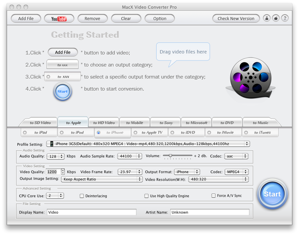This screenshot has height=235, width=299.
Task: Click the large blue Start button
Action: point(272,194)
